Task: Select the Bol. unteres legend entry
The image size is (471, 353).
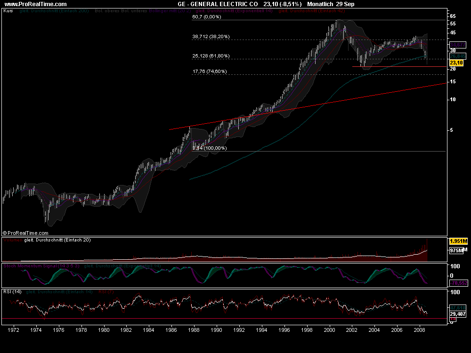Action: [134, 10]
